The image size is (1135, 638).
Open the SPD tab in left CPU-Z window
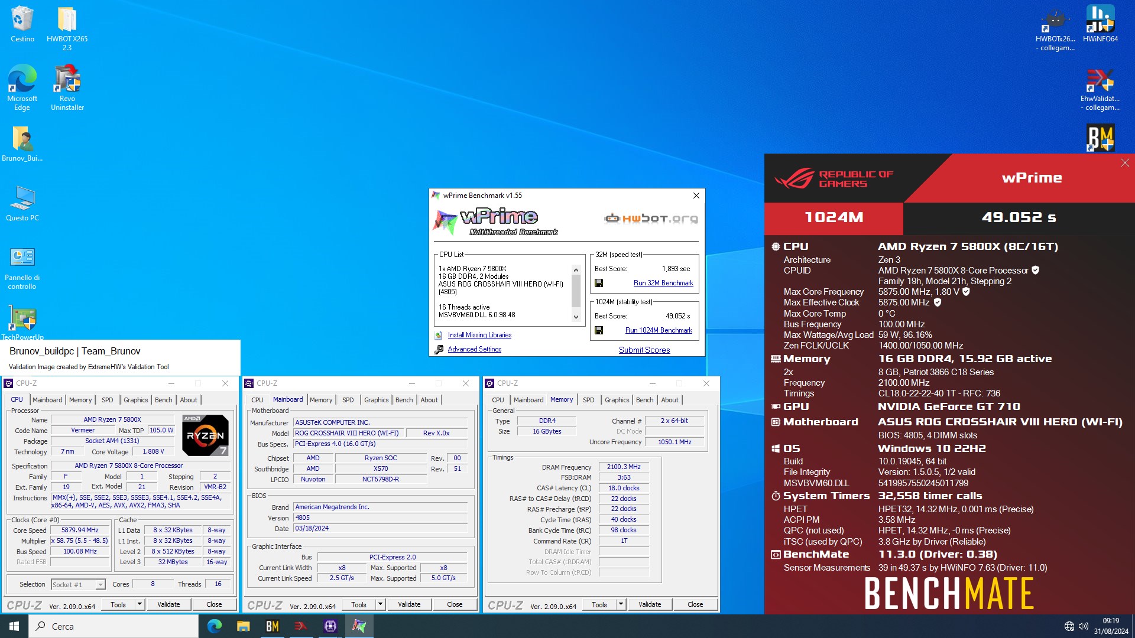(x=108, y=400)
